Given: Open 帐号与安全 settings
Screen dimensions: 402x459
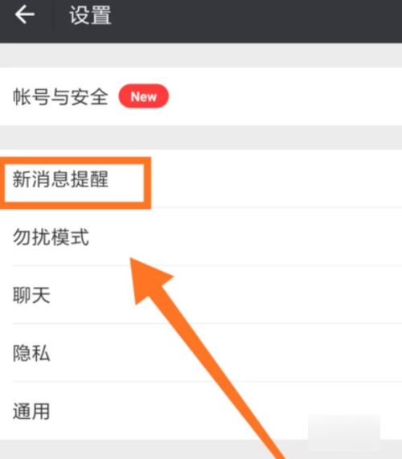Looking at the screenshot, I should (x=201, y=96).
